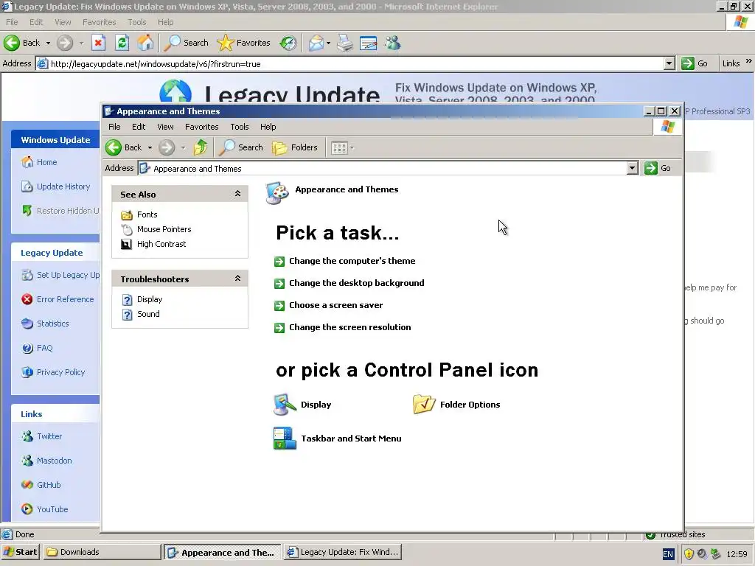
Task: Expand address dropdown in Appearance and Themes
Action: 632,168
